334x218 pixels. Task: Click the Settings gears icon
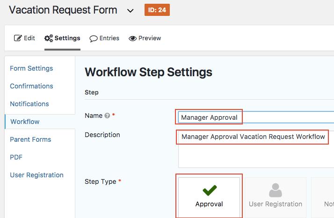[49, 38]
